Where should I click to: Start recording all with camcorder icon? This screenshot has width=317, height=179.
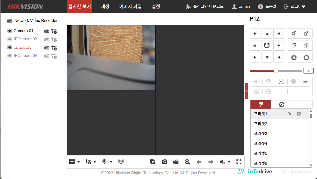point(176,162)
